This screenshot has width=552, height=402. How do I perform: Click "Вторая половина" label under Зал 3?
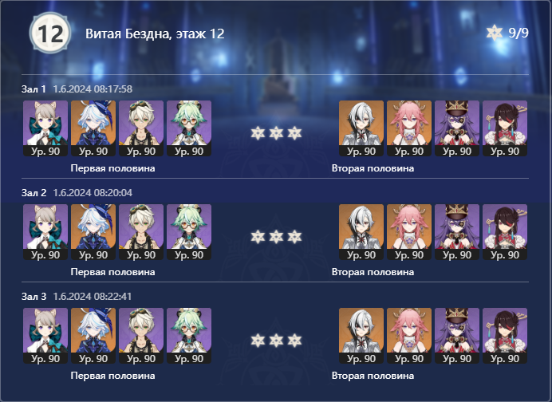(x=373, y=376)
